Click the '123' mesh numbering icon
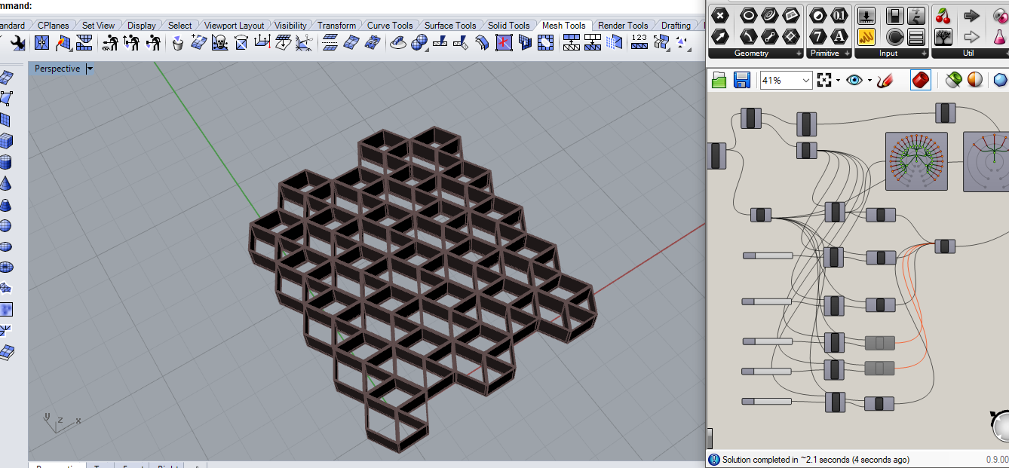 pyautogui.click(x=639, y=42)
